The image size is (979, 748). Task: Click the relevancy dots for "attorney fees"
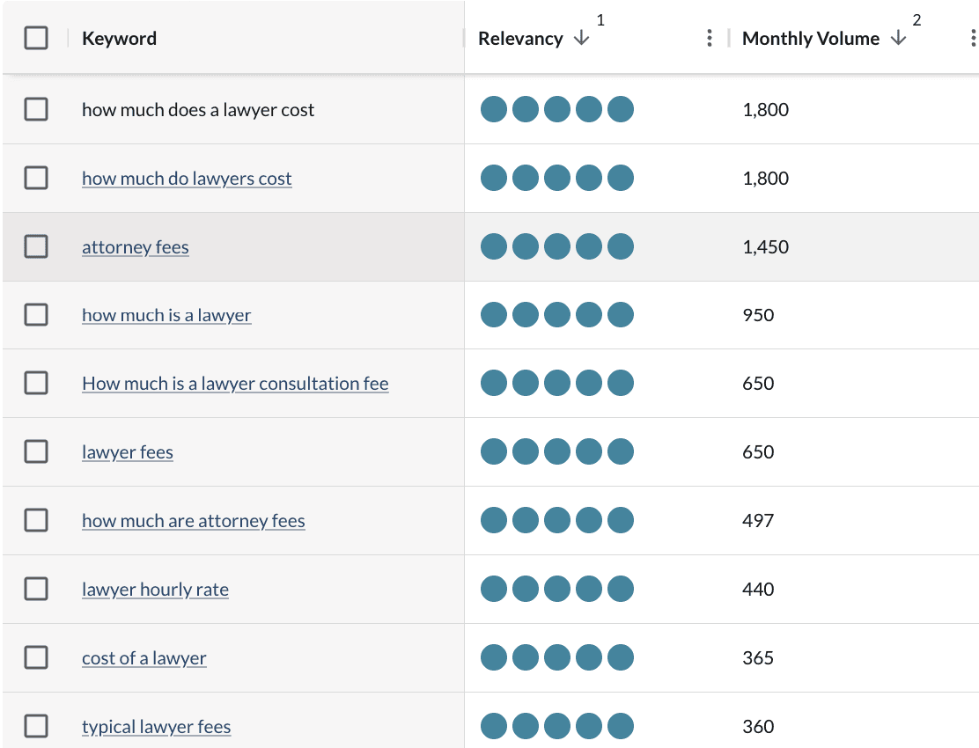tap(556, 246)
